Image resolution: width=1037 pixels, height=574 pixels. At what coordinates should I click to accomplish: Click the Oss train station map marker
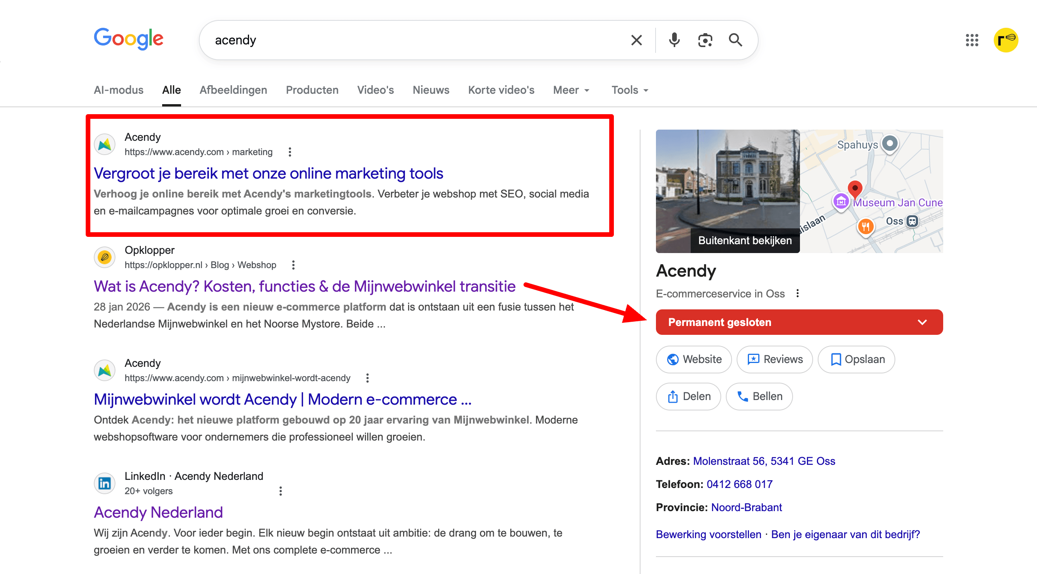(912, 221)
